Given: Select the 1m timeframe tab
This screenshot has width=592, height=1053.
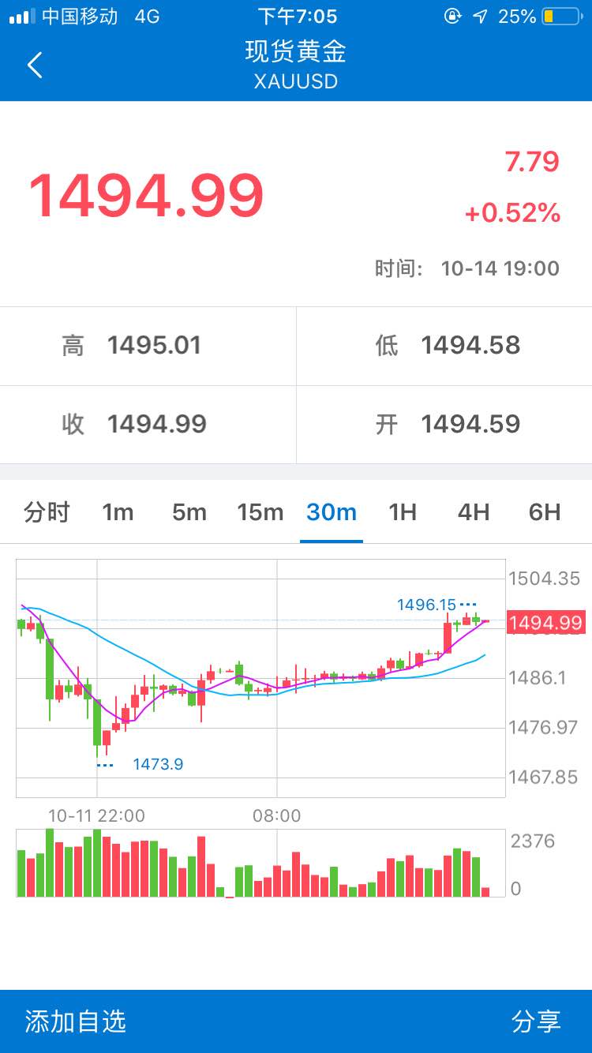Looking at the screenshot, I should click(118, 512).
